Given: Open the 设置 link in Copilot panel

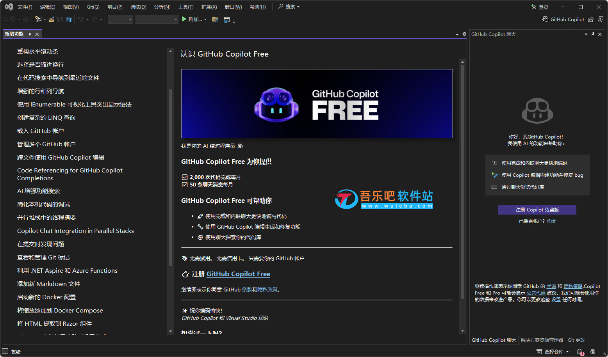Looking at the screenshot, I should pos(556,299).
